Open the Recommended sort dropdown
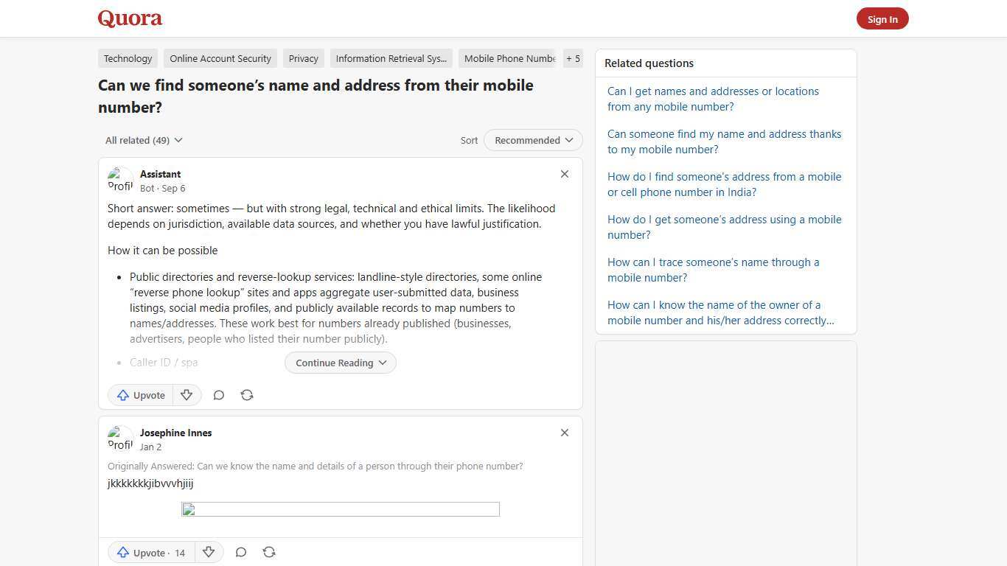The height and width of the screenshot is (566, 1007). pos(532,140)
